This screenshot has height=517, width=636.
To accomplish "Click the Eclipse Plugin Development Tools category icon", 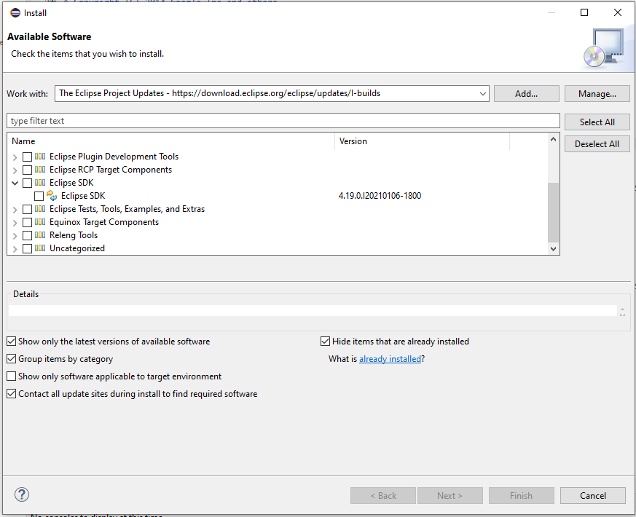I will pyautogui.click(x=40, y=157).
